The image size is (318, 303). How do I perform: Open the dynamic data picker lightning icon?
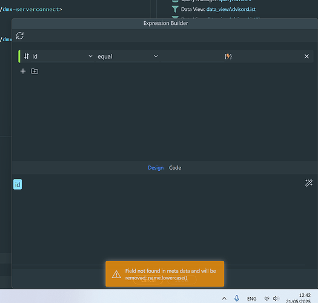click(x=228, y=56)
